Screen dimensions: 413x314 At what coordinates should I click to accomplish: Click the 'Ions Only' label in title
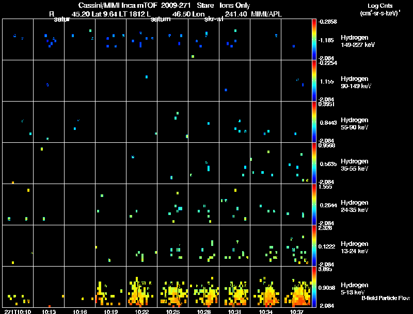click(x=235, y=5)
